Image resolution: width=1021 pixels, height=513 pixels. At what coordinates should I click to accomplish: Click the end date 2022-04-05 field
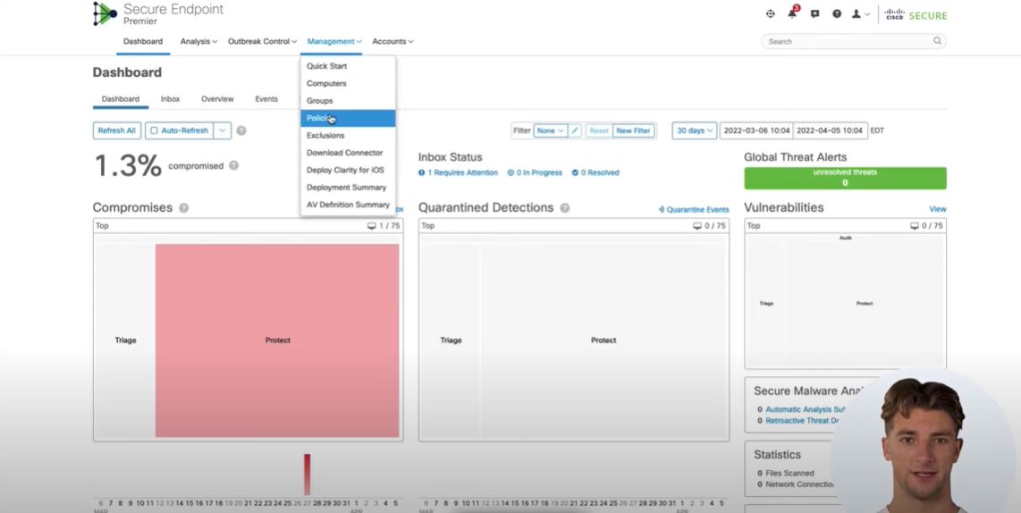(831, 130)
